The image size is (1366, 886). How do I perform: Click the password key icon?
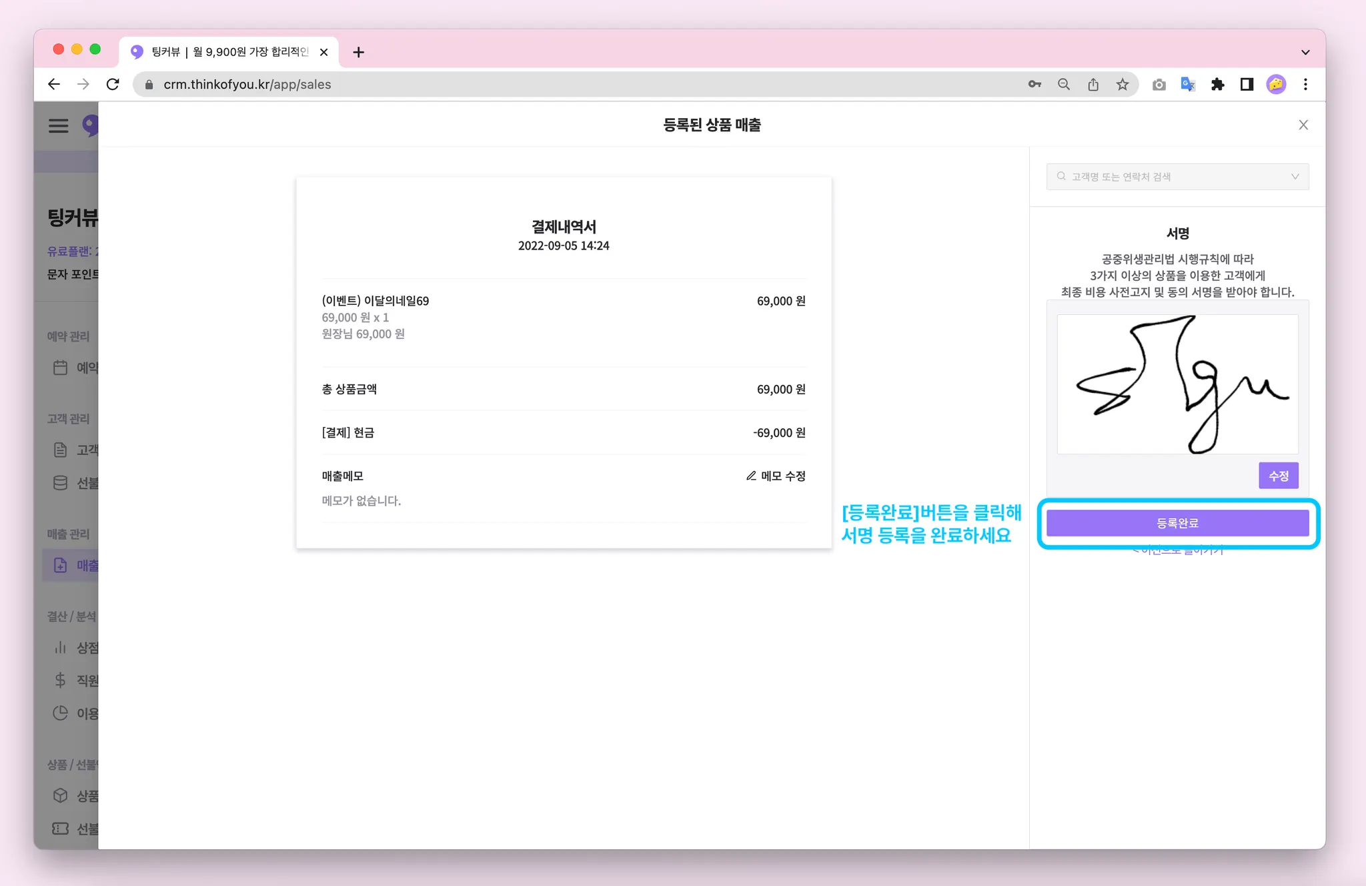point(1035,84)
